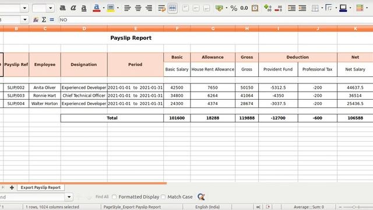Expand border style options arrow
This screenshot has height=210, width=373.
click(336, 8)
